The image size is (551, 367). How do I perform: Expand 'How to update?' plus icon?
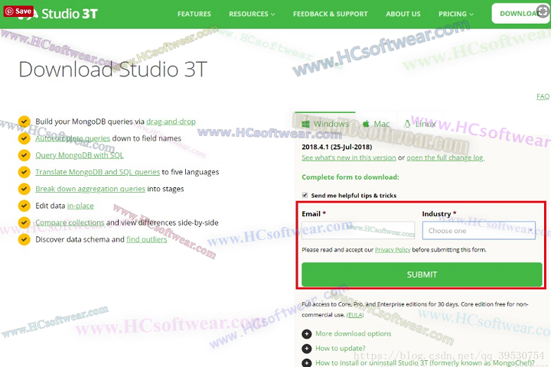click(x=306, y=349)
